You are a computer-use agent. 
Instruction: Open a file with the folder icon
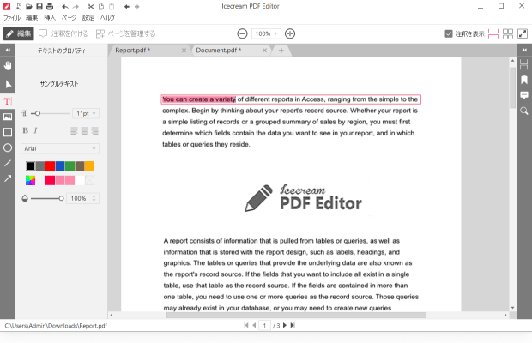tap(29, 7)
